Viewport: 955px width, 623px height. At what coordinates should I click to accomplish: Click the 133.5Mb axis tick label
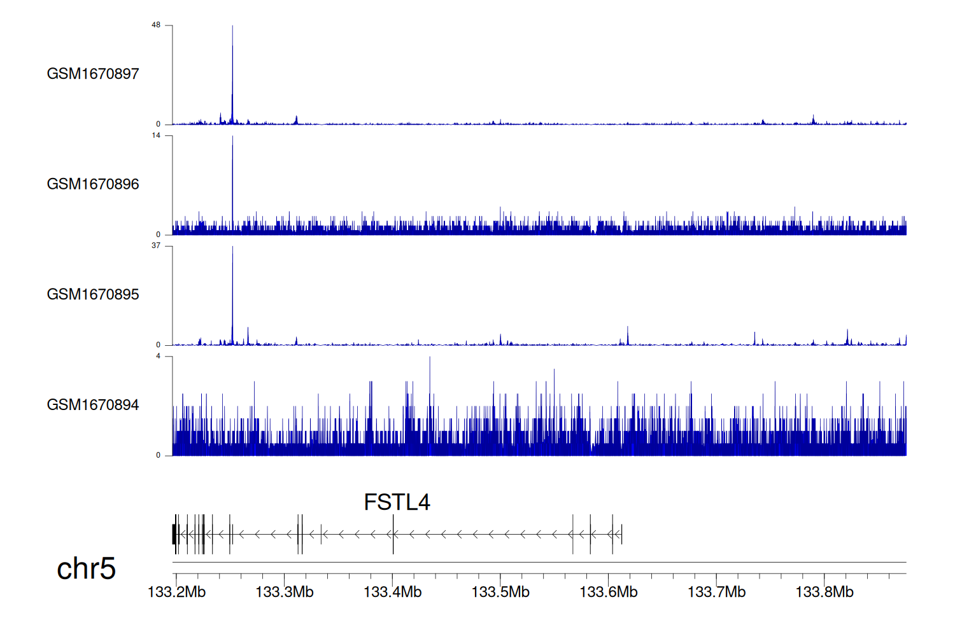[x=500, y=592]
